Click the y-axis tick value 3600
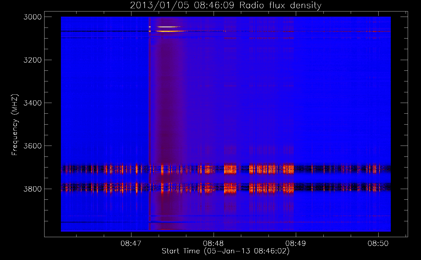Screen dimensions: 421x260 pos(33,146)
